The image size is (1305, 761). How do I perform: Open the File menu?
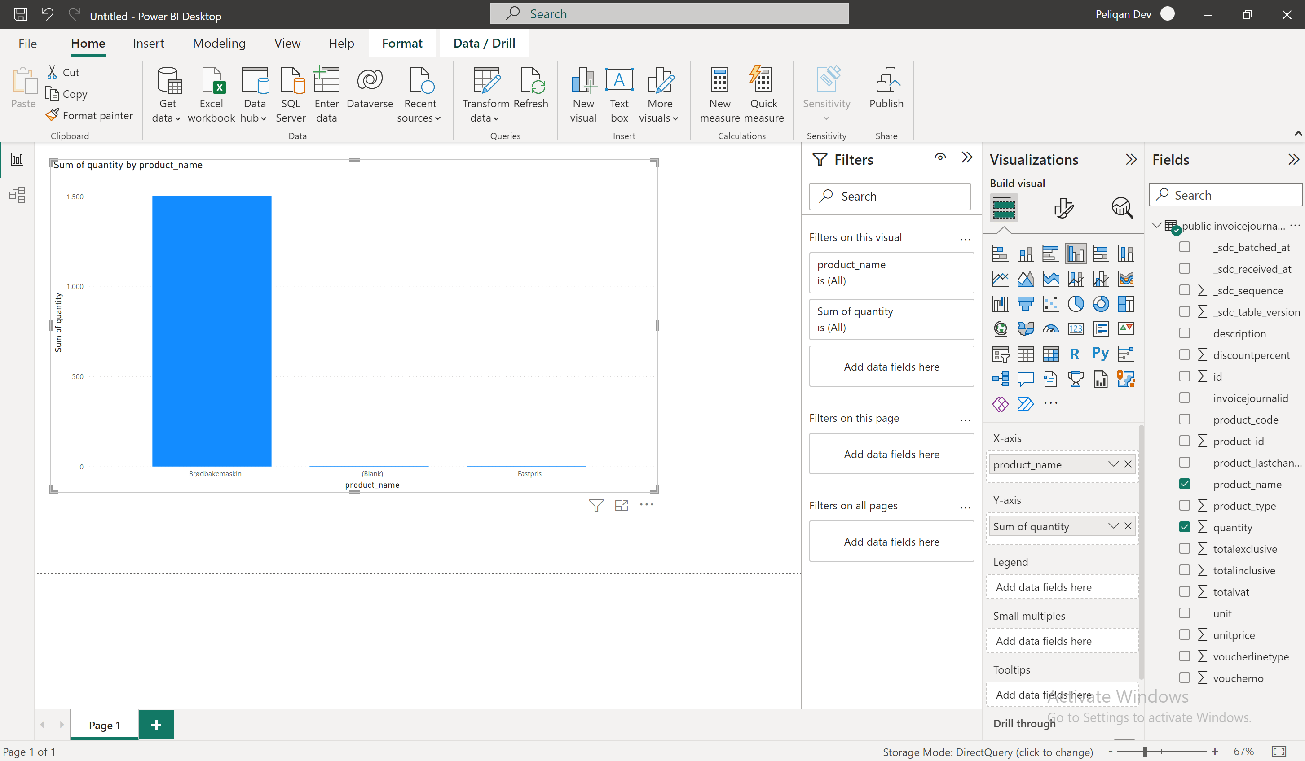pyautogui.click(x=27, y=44)
